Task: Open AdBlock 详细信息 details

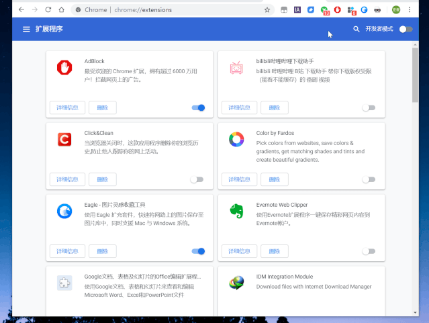Action: tap(67, 107)
